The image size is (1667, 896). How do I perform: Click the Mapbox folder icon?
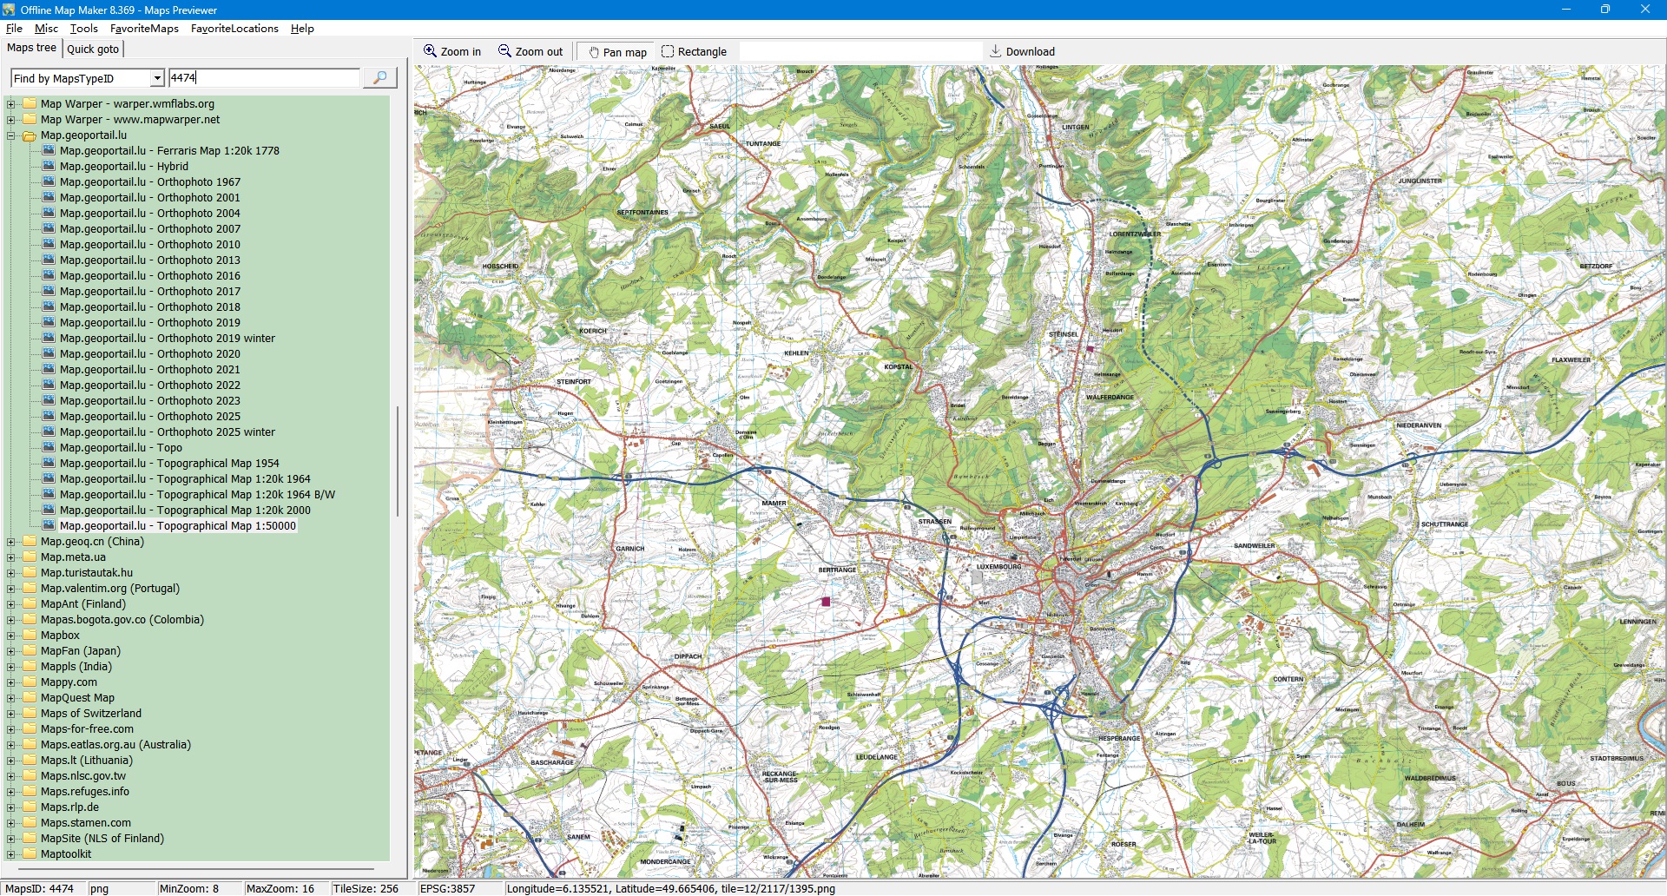pyautogui.click(x=30, y=636)
